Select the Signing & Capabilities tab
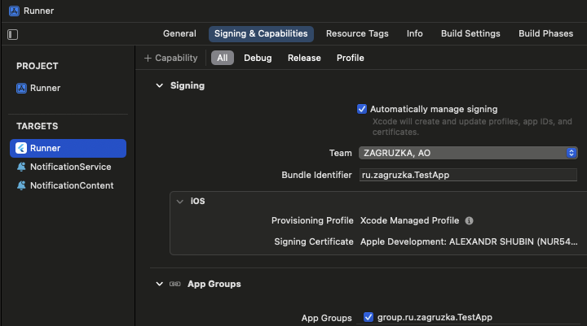The width and height of the screenshot is (587, 326). point(261,33)
